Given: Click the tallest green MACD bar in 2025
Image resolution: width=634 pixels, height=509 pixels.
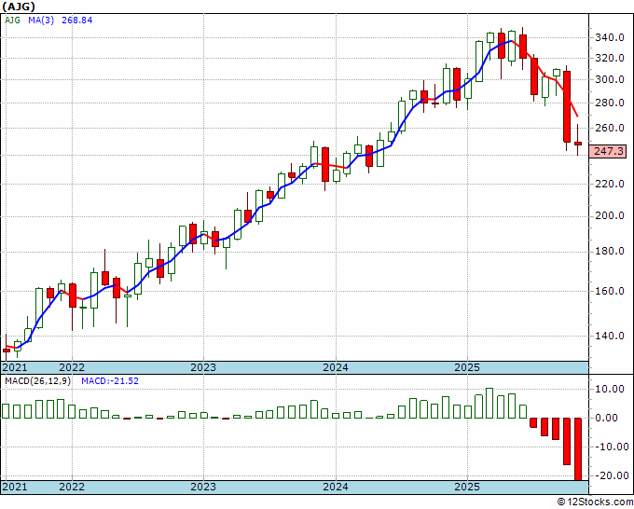Looking at the screenshot, I should 489,403.
